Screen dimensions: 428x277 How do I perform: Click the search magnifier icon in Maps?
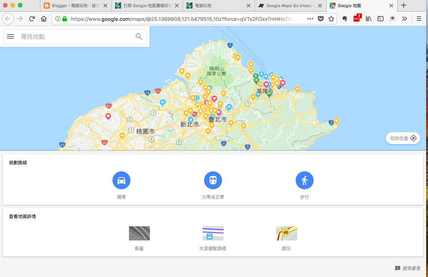tap(139, 37)
